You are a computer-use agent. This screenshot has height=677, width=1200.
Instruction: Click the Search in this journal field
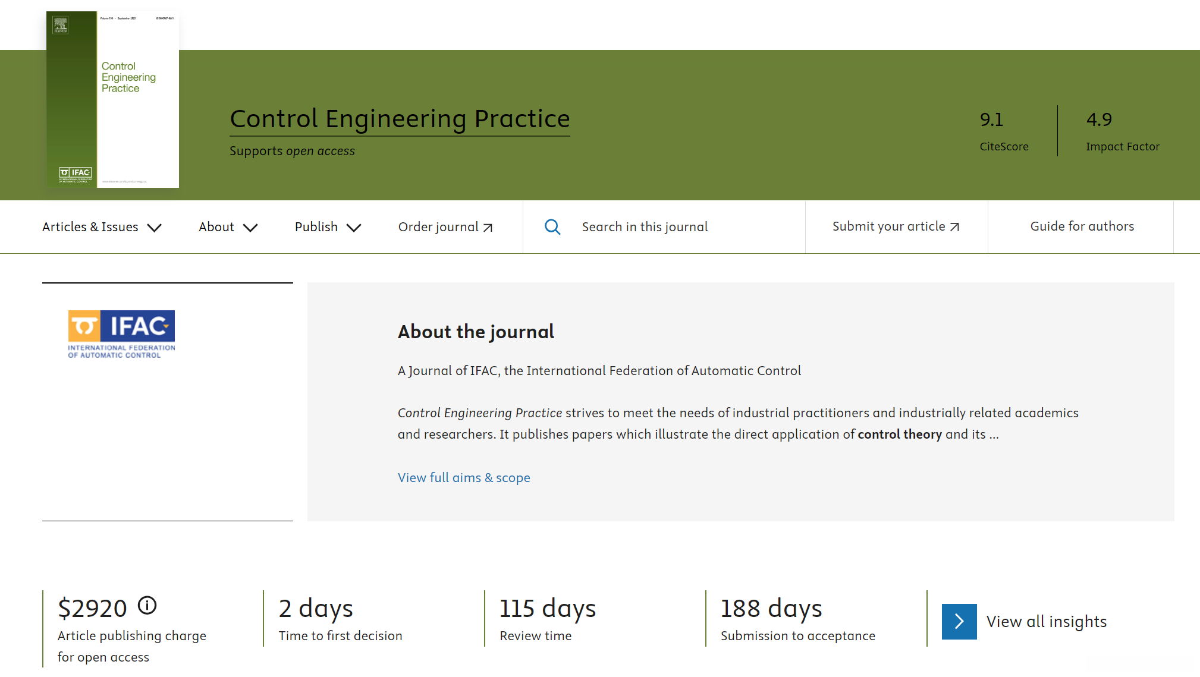[x=645, y=227]
